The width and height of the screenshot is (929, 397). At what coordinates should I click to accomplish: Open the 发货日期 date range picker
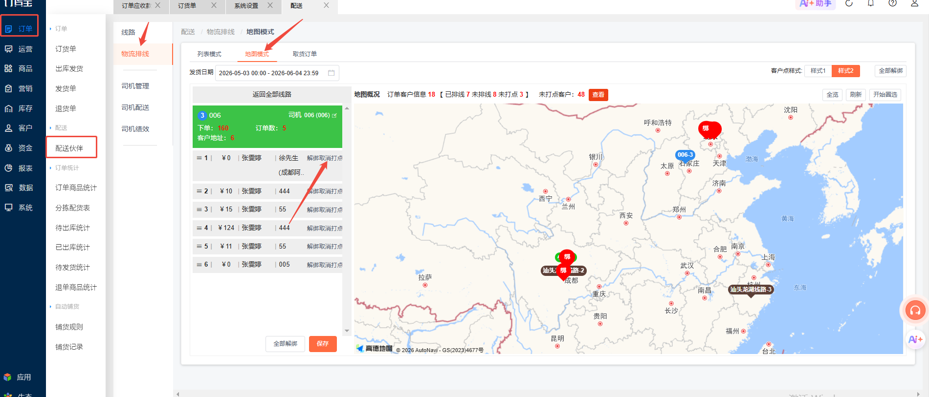(277, 73)
